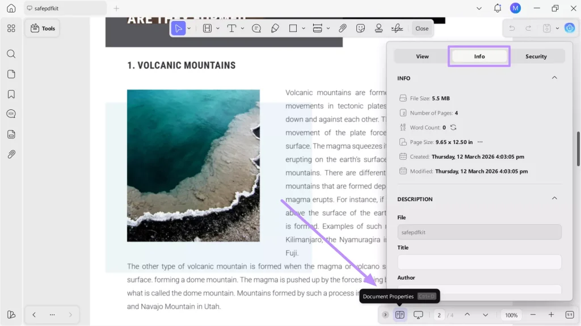Open the dropdown arrow next to selection tool
This screenshot has height=326, width=581.
point(189,28)
